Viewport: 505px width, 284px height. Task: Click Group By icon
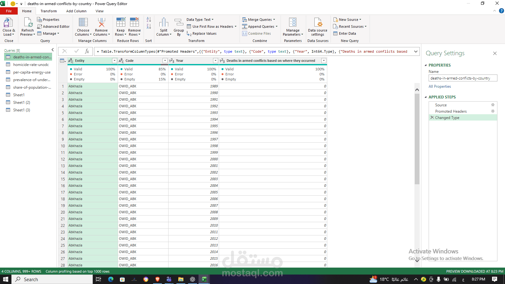point(179,23)
